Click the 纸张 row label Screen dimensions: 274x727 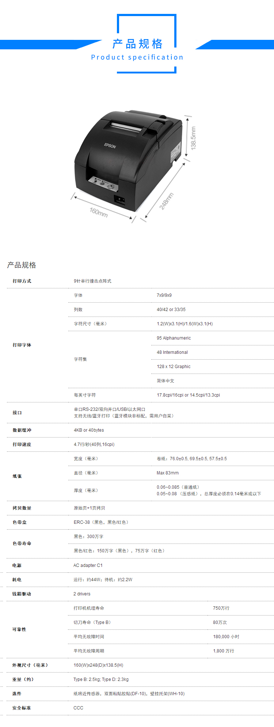(17, 476)
